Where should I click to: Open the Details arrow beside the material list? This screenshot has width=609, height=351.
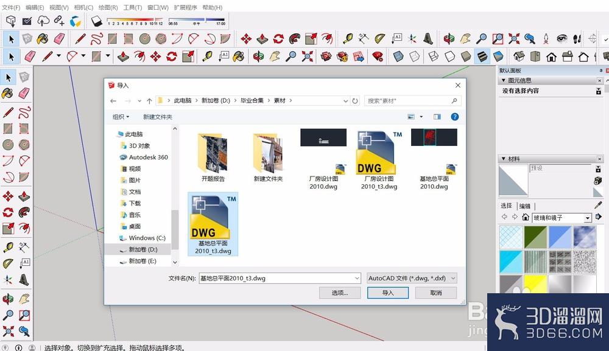[599, 217]
